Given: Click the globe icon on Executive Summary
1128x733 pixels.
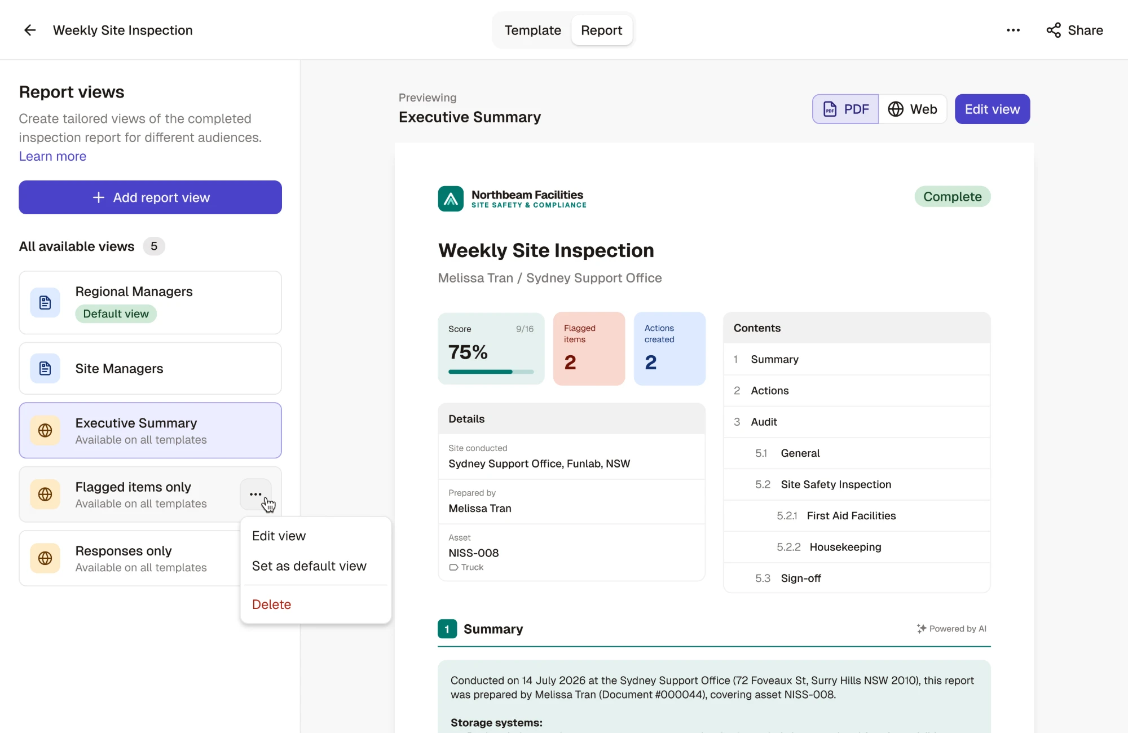Looking at the screenshot, I should point(45,431).
